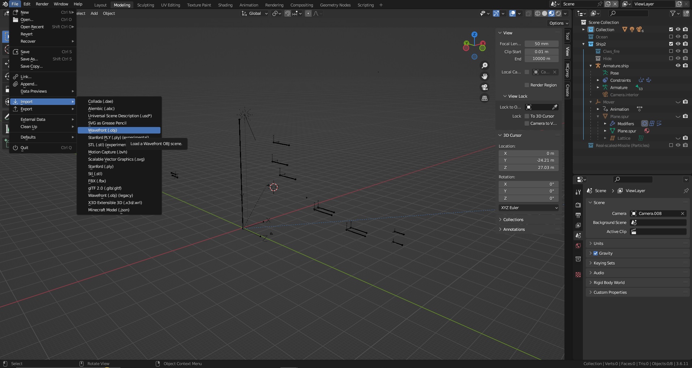
Task: Open the Tool properties tab icon
Action: [578, 192]
